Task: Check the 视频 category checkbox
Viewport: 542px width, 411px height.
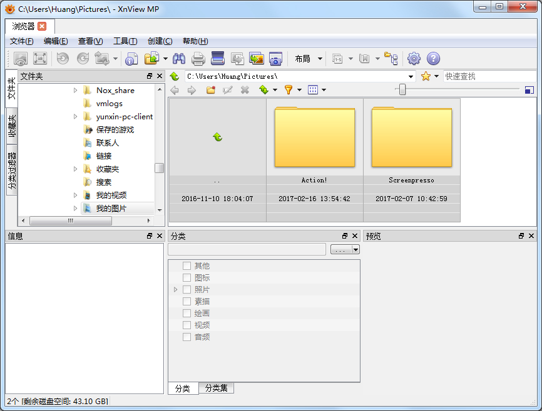Action: coord(187,325)
